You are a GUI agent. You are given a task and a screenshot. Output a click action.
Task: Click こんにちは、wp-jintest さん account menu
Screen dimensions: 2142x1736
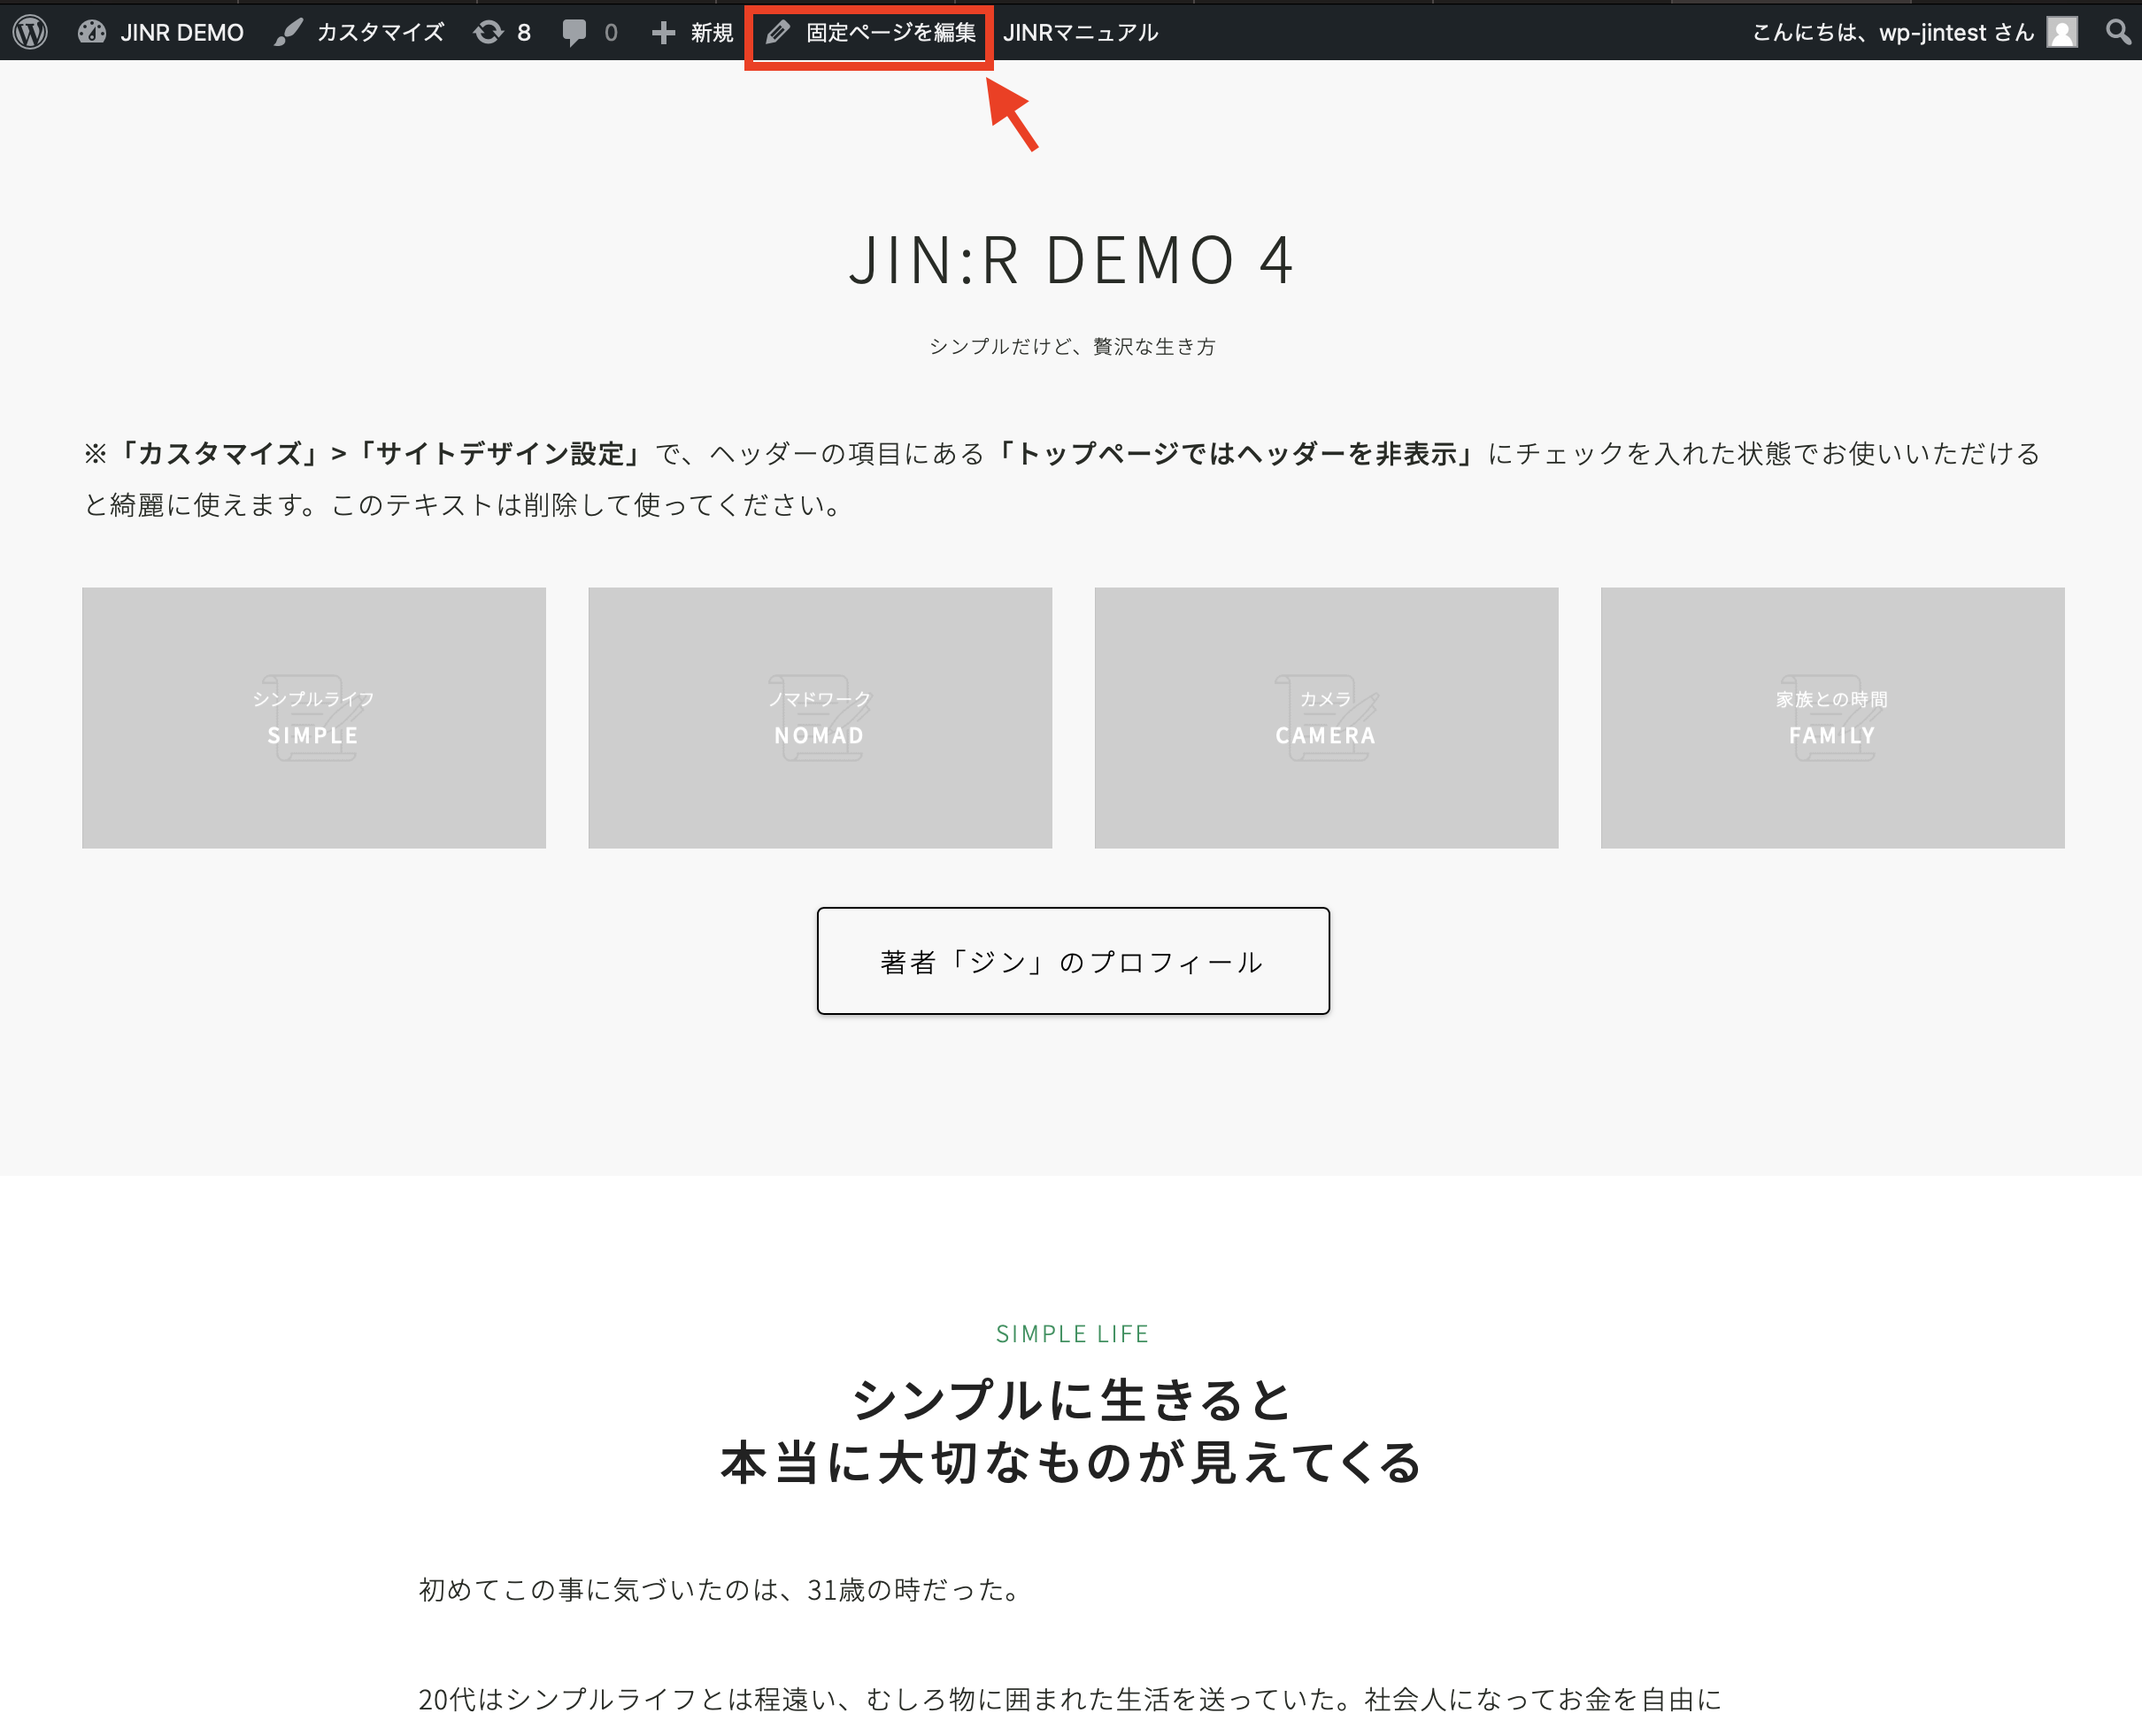[x=1915, y=32]
